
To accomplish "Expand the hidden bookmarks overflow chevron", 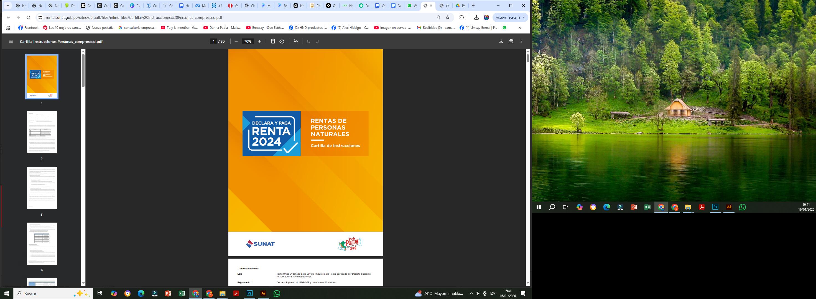I will click(520, 28).
